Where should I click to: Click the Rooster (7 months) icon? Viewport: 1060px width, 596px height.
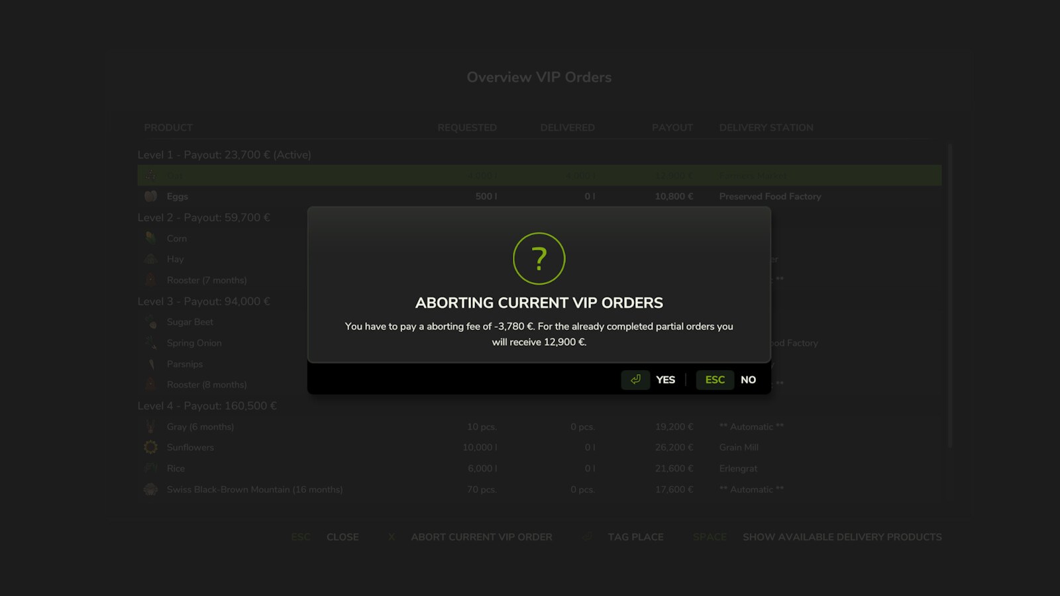tap(151, 279)
